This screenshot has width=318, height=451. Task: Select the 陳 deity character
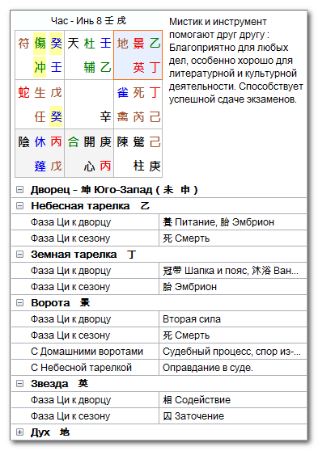pyautogui.click(x=122, y=141)
